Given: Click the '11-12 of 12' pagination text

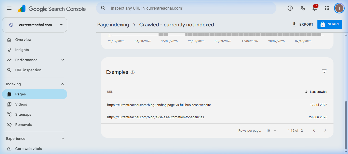Looking at the screenshot, I should [294, 131].
